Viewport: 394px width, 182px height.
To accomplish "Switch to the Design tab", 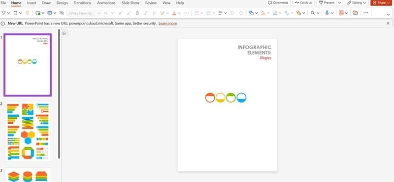I will pos(62,3).
